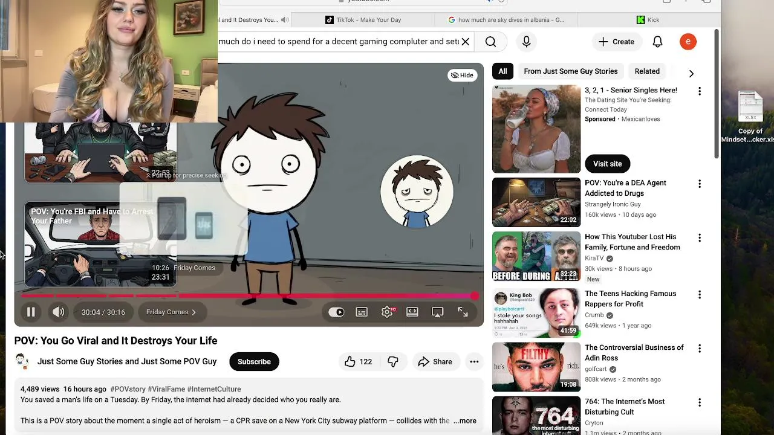
Task: Cast video with AirPlay icon
Action: (x=437, y=312)
